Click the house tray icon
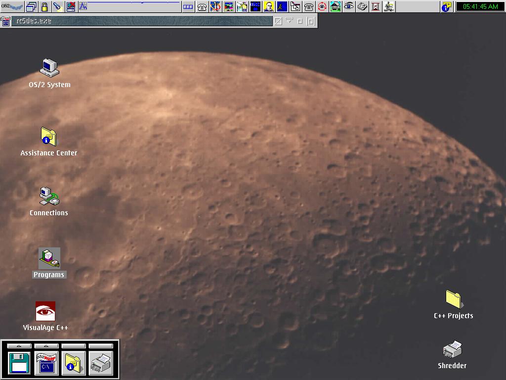Screen dimensions: 506x380 336,6
